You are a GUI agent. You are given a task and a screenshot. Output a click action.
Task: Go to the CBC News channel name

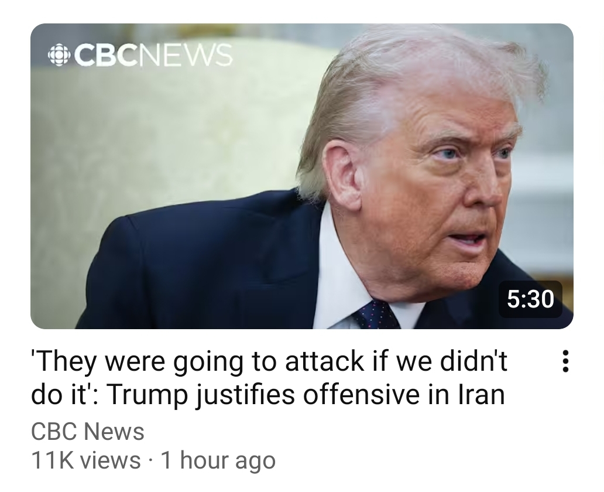point(87,432)
